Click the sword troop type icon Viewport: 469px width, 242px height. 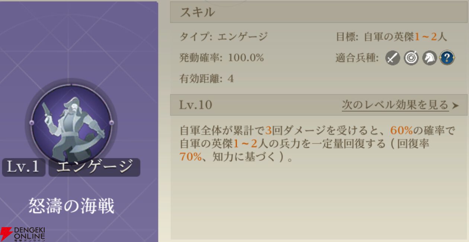[393, 58]
